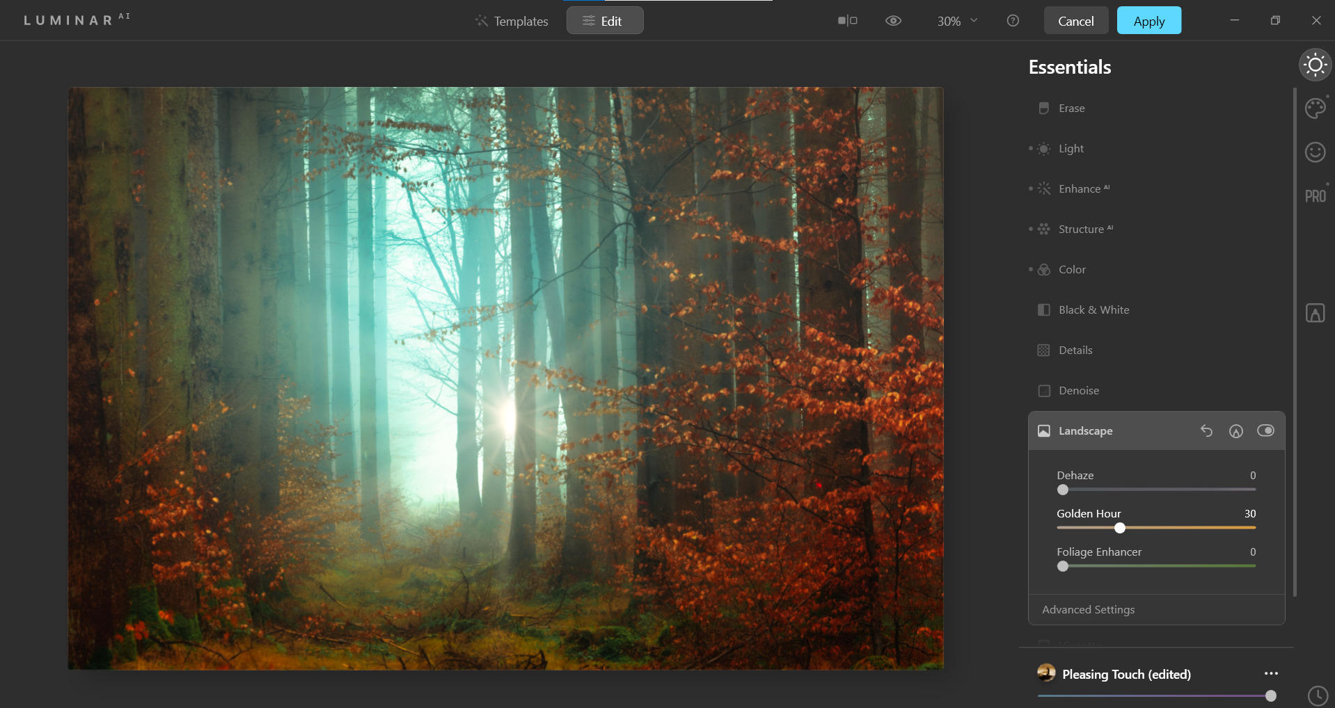Expand Advanced Settings in Landscape
This screenshot has width=1335, height=708.
[x=1088, y=610]
